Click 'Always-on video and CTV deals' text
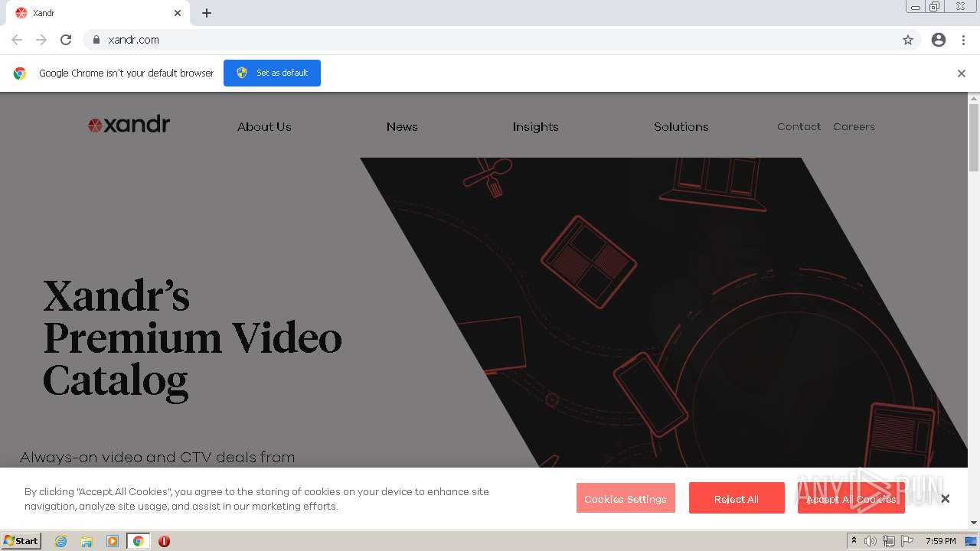This screenshot has width=980, height=551. 157,457
